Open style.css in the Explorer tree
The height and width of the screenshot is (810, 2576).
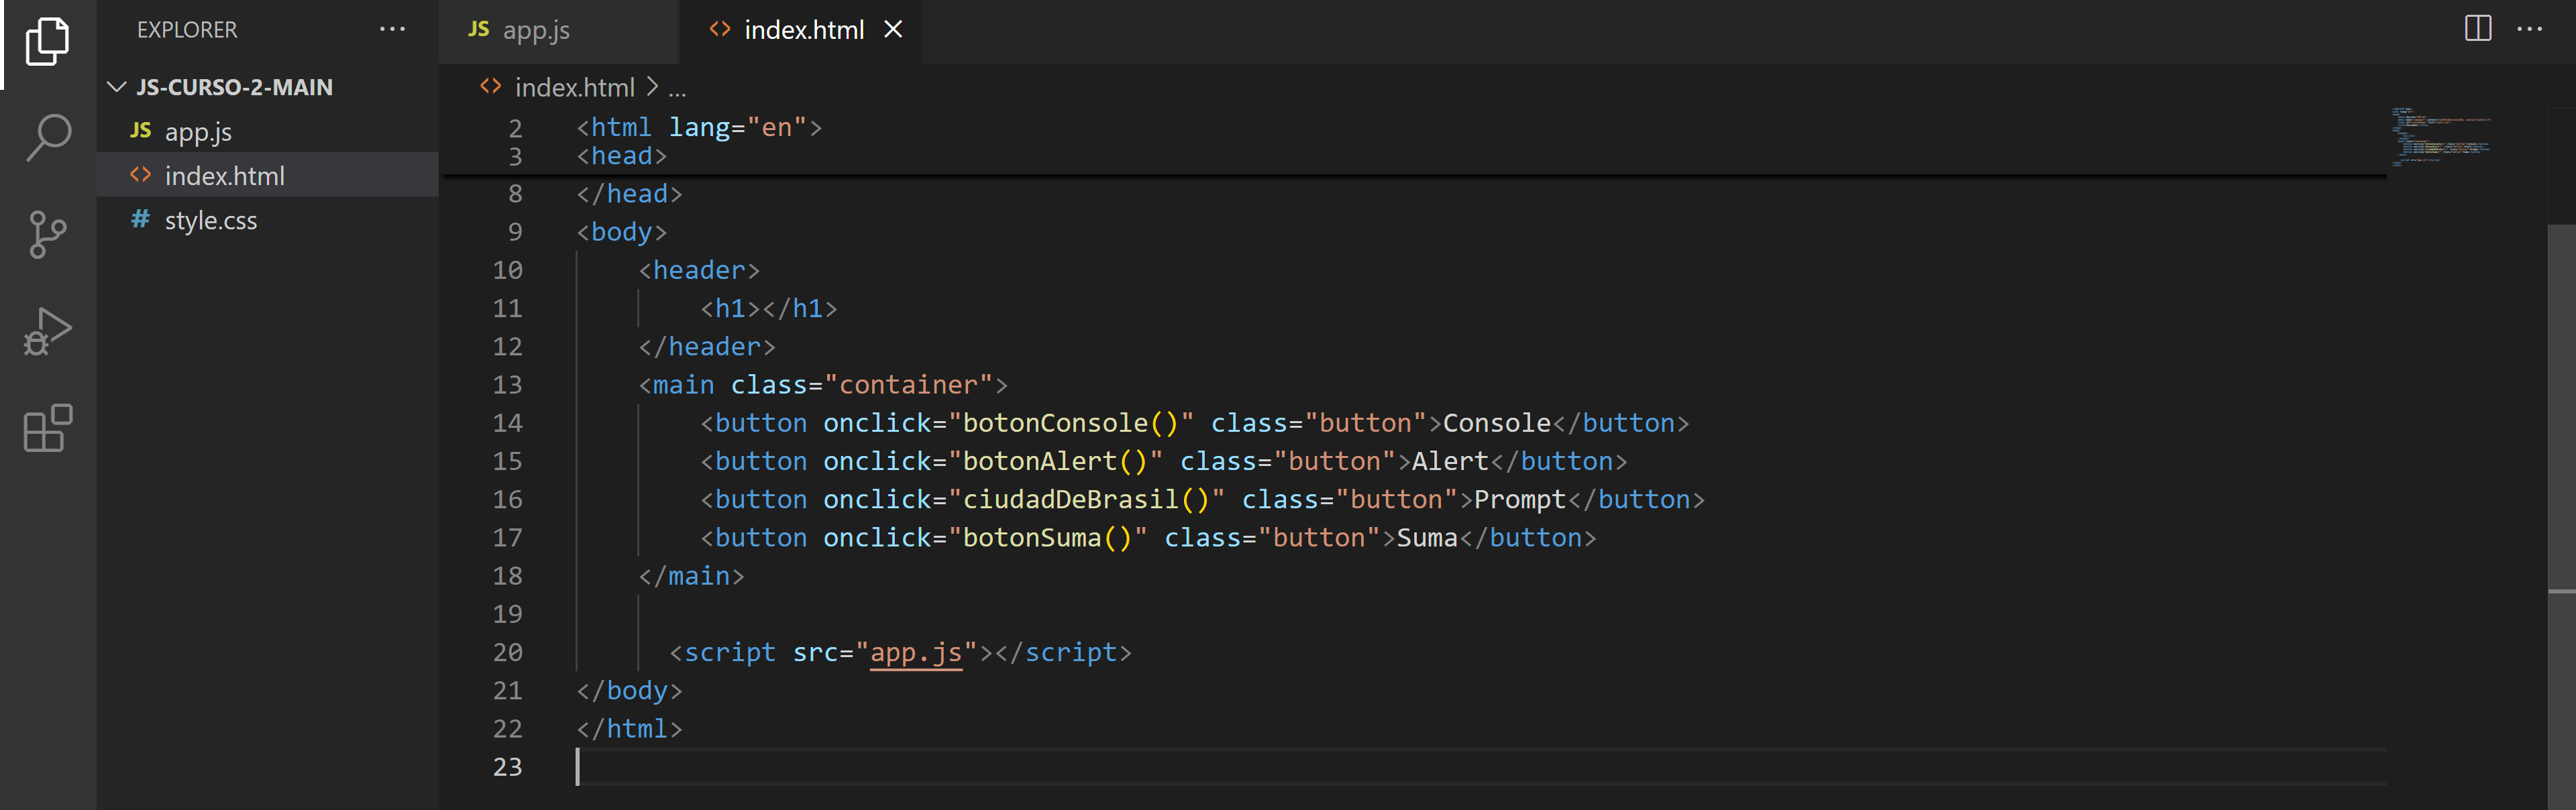[268, 220]
